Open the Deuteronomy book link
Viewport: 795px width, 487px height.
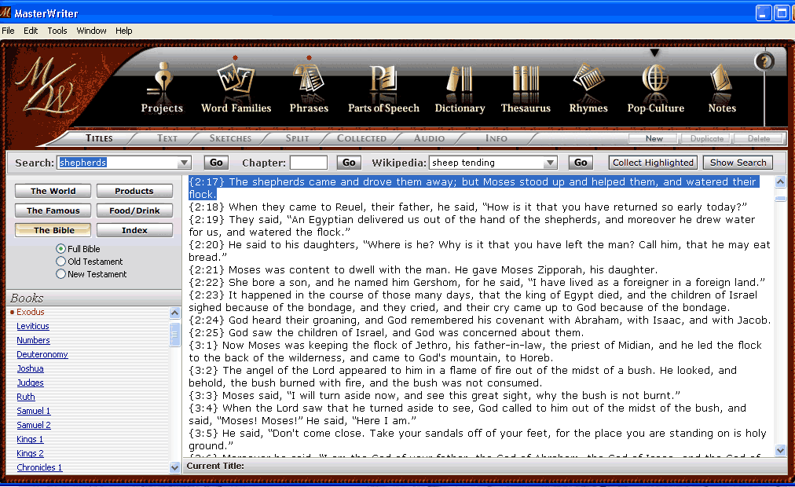pyautogui.click(x=42, y=355)
